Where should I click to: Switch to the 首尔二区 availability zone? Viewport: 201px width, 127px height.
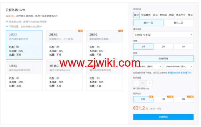178,23
